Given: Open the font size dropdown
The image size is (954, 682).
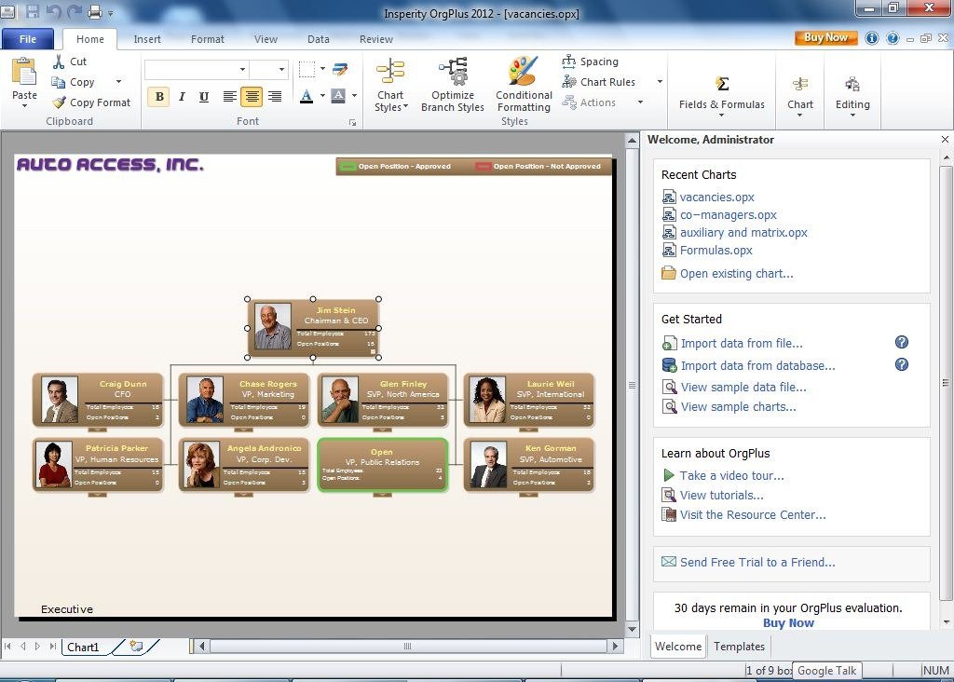Looking at the screenshot, I should pyautogui.click(x=281, y=69).
